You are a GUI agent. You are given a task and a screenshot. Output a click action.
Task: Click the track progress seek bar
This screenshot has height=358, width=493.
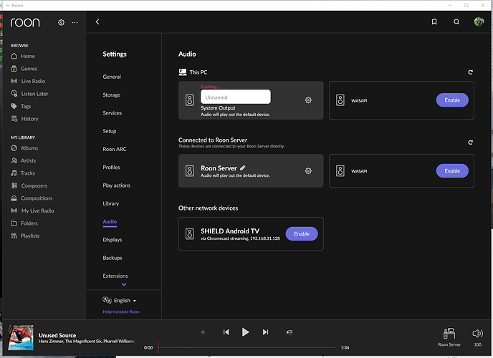247,348
